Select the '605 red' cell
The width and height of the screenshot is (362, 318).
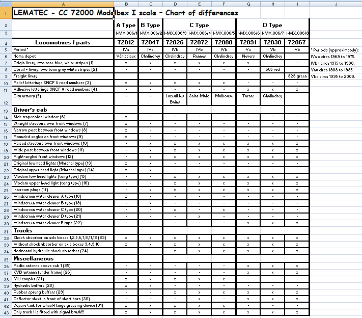coord(272,69)
